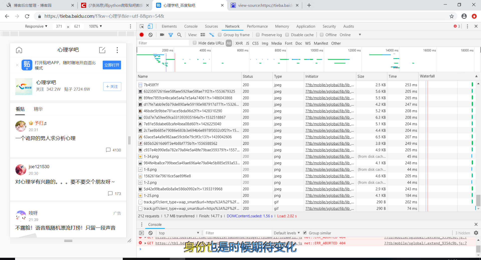Screen dimensions: 481x260
Task: Click the capture screenshots camera icon
Action: pos(162,35)
